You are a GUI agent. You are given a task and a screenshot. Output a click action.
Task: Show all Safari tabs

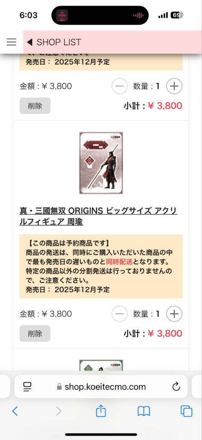pos(186,411)
